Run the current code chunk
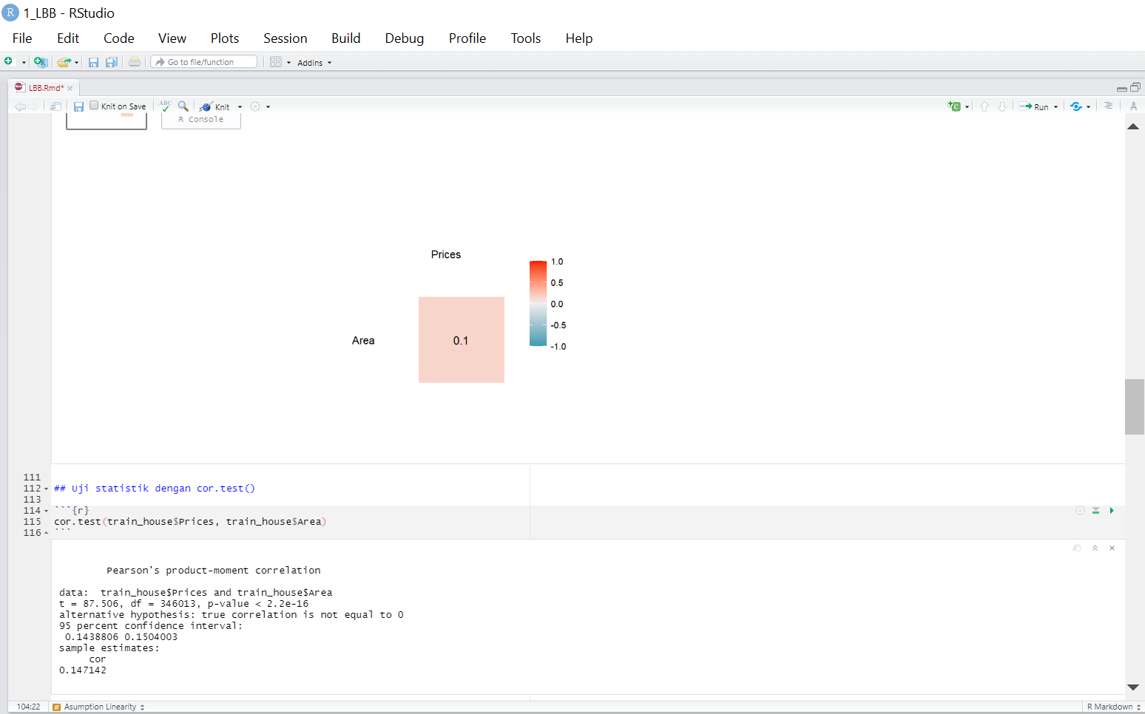1145x714 pixels. click(x=1111, y=511)
